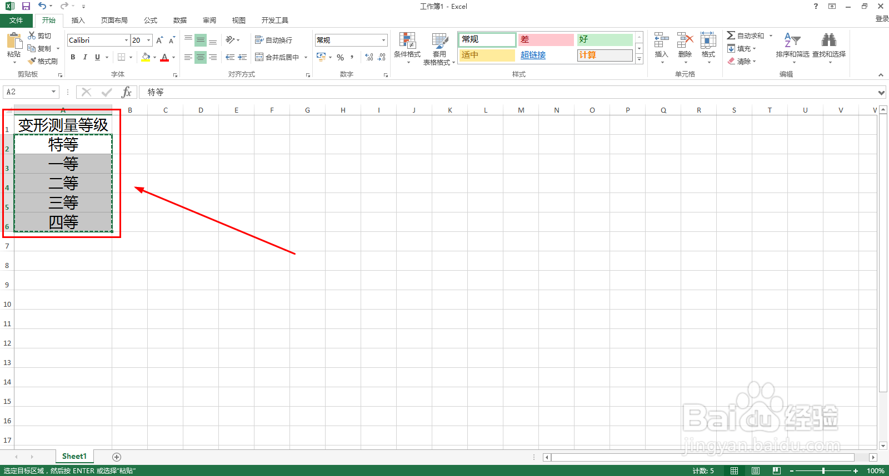Screen dimensions: 889x476
Task: Decrease decimal places icon
Action: [382, 57]
